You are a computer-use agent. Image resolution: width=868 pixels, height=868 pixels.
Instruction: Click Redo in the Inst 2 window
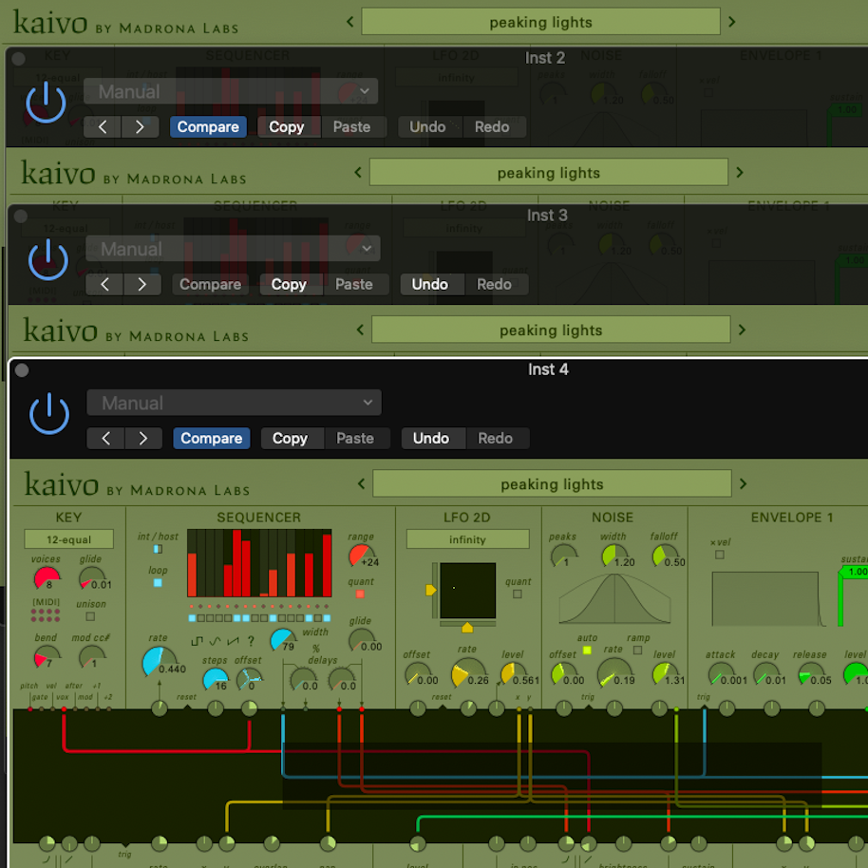tap(492, 127)
